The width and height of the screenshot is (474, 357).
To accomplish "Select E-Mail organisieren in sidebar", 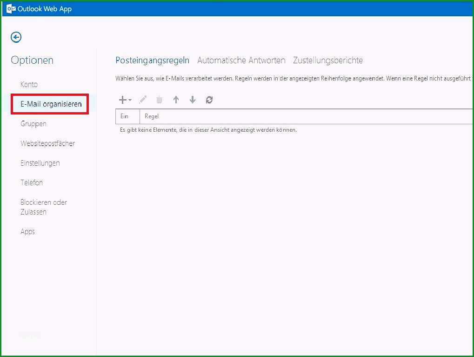I will pos(51,104).
